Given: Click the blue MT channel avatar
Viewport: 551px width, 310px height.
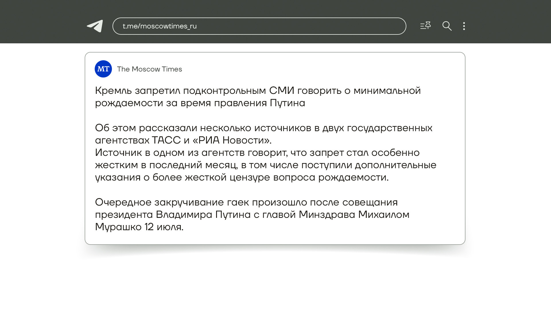Looking at the screenshot, I should [x=103, y=69].
